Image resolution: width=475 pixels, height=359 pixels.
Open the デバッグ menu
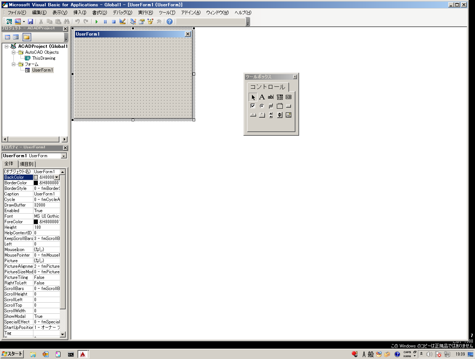tap(122, 13)
